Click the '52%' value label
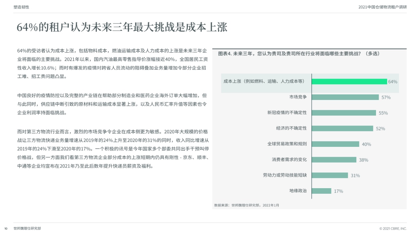The width and height of the screenshot is (420, 236). pos(380,128)
